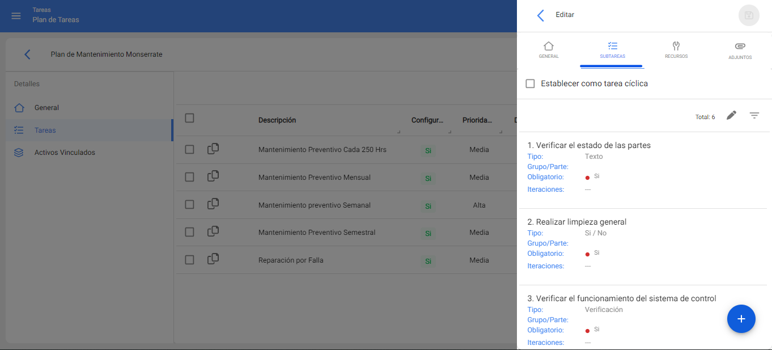This screenshot has height=350, width=772.
Task: Enable Establecer como tarea cíclica checkbox
Action: 531,84
